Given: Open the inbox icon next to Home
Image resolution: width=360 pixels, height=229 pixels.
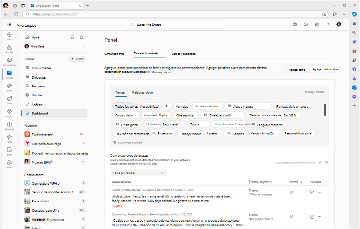Looking at the screenshot, I should 72,37.
